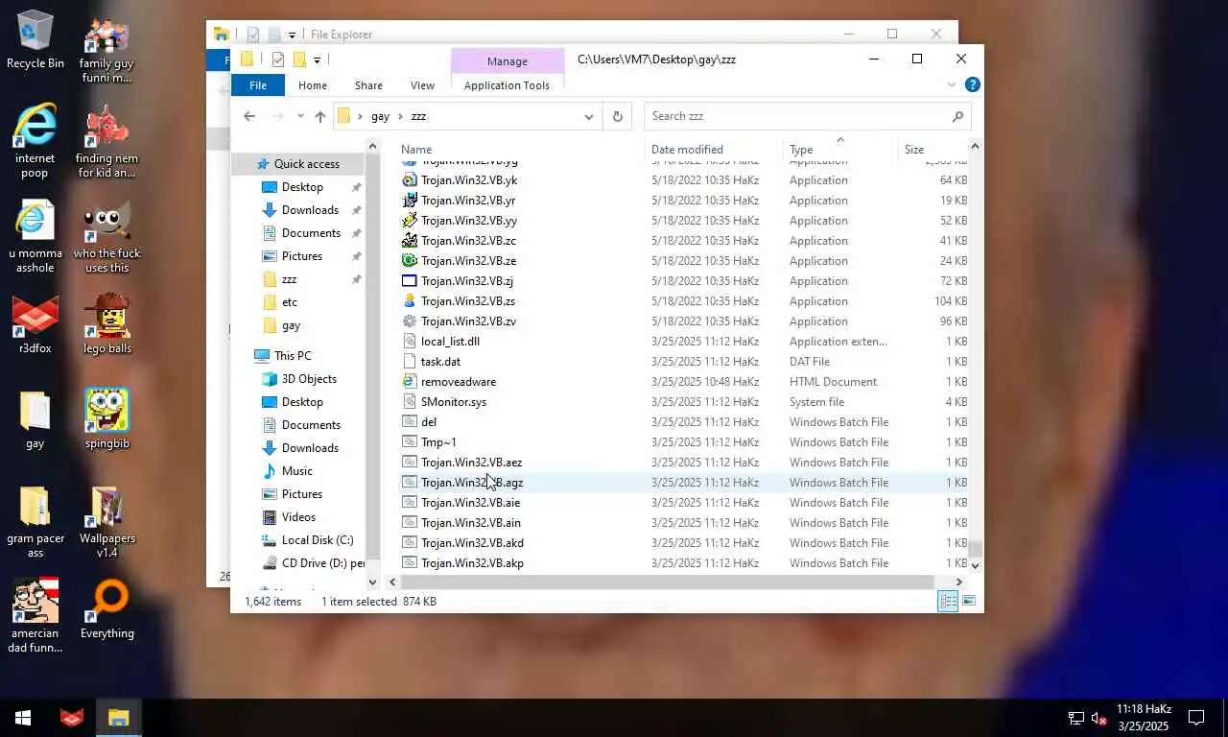This screenshot has height=737, width=1228.
Task: Open the 'Wallpapers v1.4' desktop shortcut
Action: [106, 522]
